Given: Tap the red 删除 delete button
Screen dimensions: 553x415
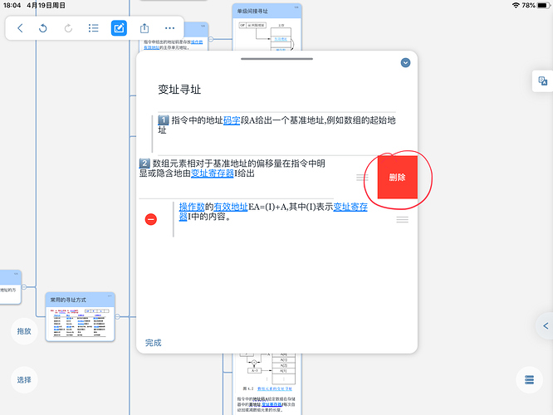Looking at the screenshot, I should point(398,178).
